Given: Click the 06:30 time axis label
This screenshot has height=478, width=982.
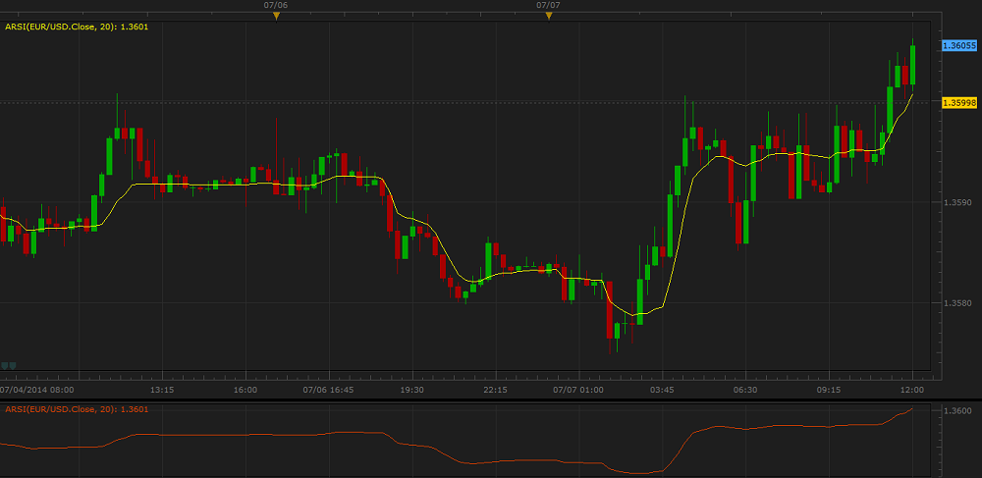Looking at the screenshot, I should pos(745,390).
